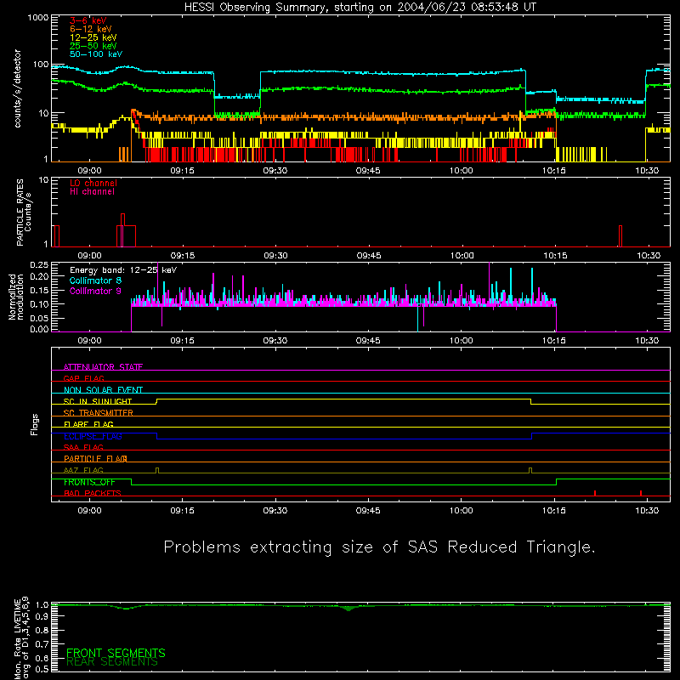The height and width of the screenshot is (680, 680).
Task: Click the first BAD PACKETS spike near 10:21
Action: point(595,493)
